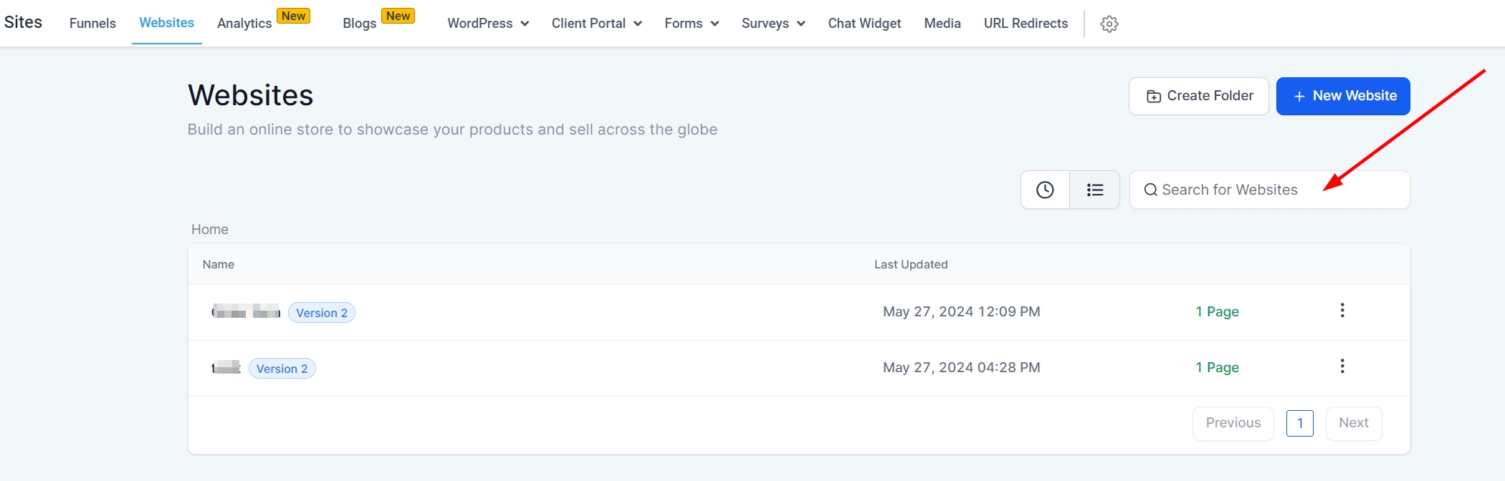
Task: Open the Chat Widget tab
Action: pos(864,24)
